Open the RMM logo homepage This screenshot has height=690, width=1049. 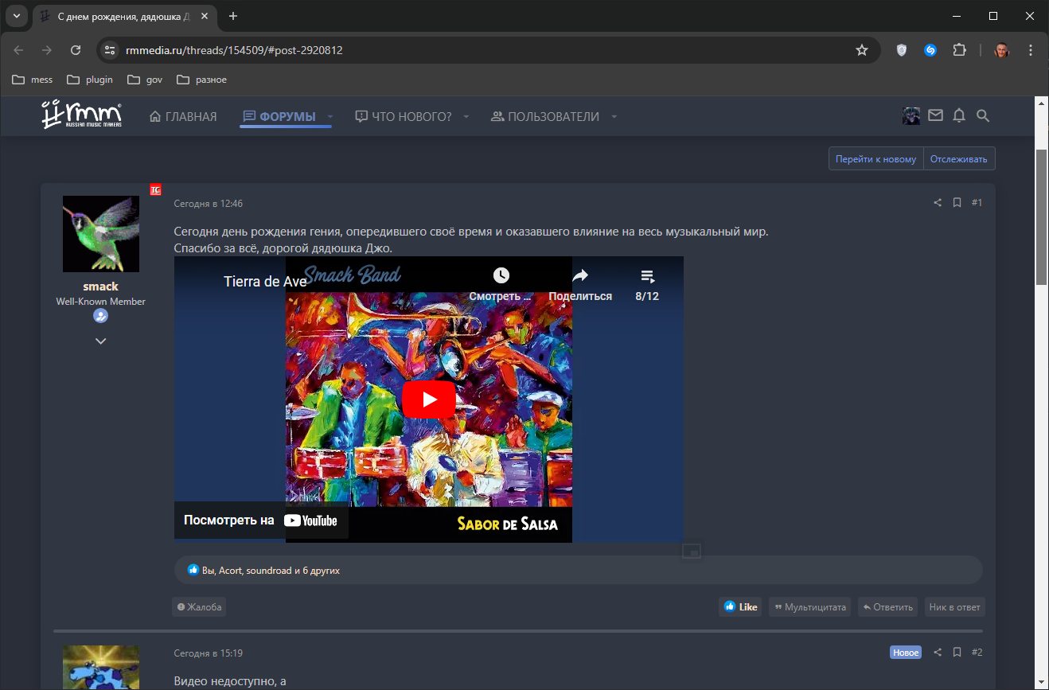point(82,115)
